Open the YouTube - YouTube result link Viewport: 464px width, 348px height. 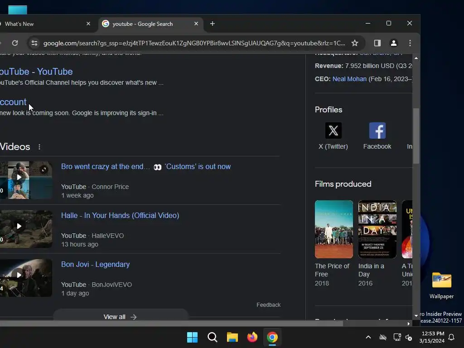[36, 72]
